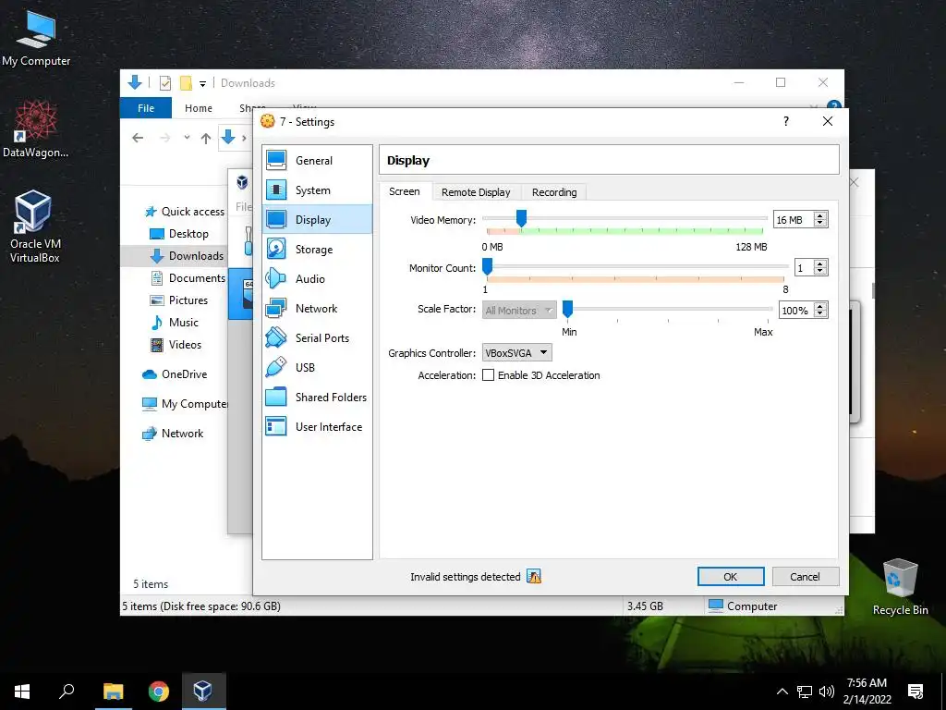Click the Monitor Count slider handle
This screenshot has width=946, height=710.
487,266
